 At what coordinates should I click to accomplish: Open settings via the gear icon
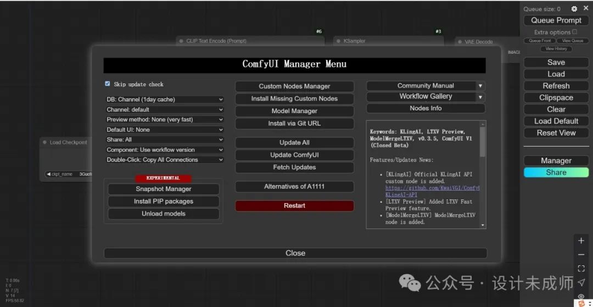pyautogui.click(x=574, y=9)
